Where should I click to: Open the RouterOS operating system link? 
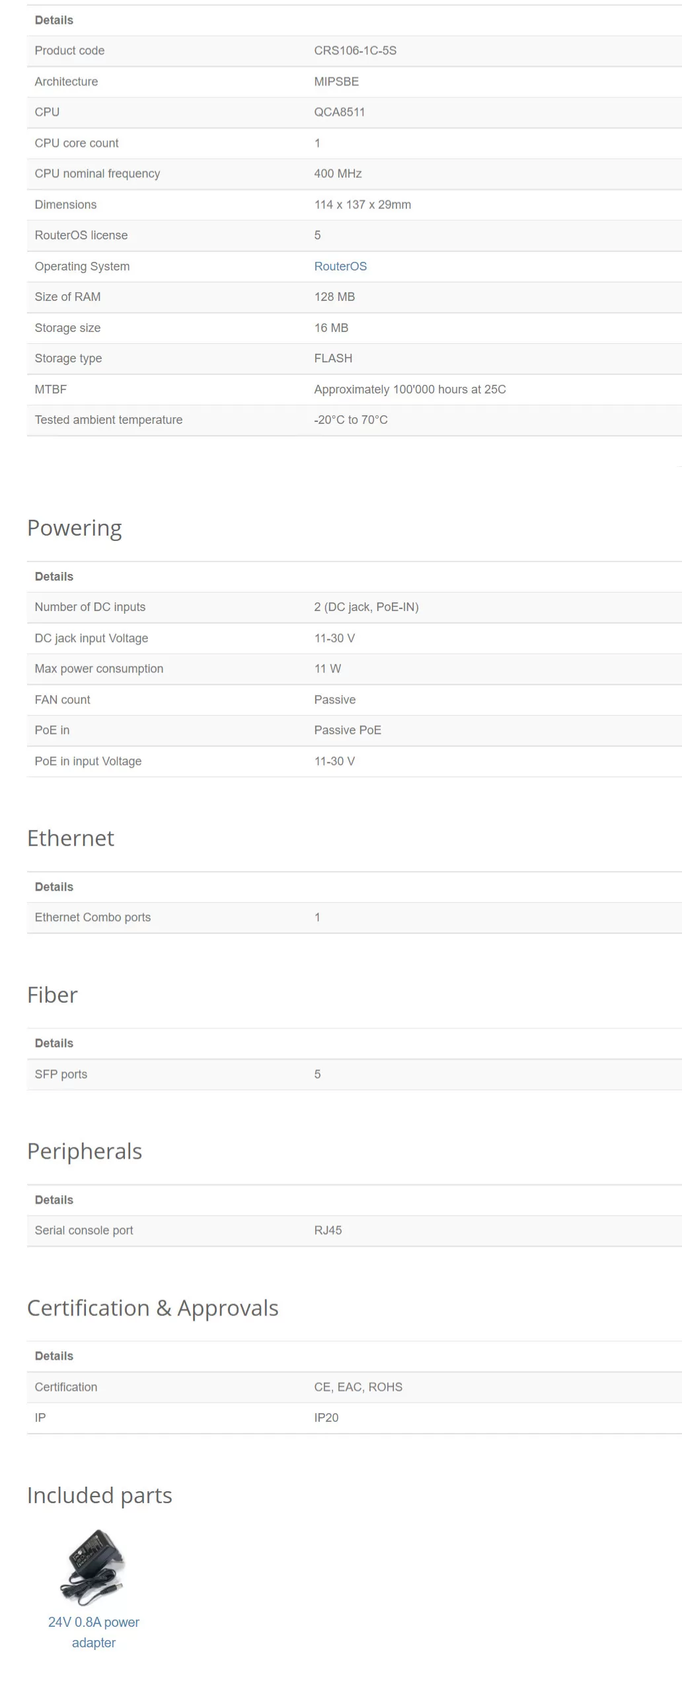(x=340, y=267)
